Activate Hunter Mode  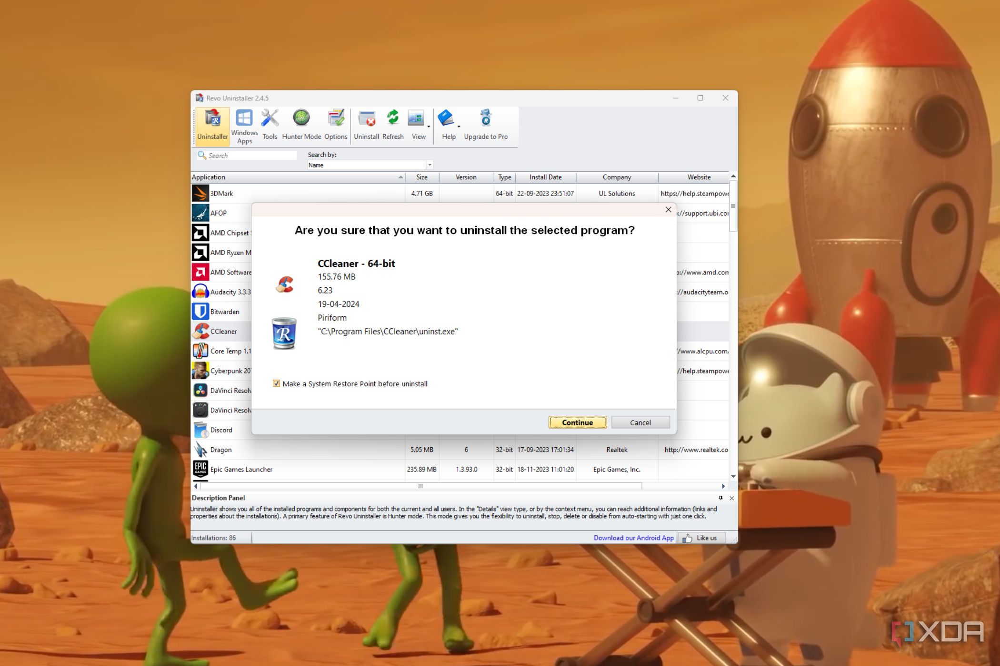click(301, 126)
